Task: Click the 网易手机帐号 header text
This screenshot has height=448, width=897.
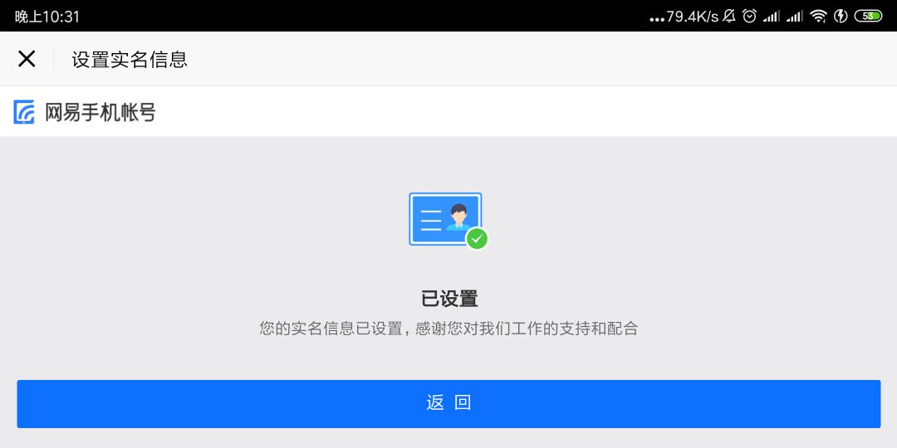Action: [100, 113]
